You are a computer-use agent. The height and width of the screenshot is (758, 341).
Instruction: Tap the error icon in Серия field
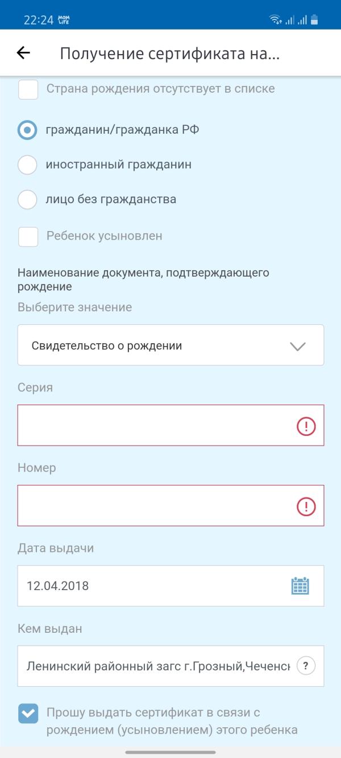(x=306, y=426)
